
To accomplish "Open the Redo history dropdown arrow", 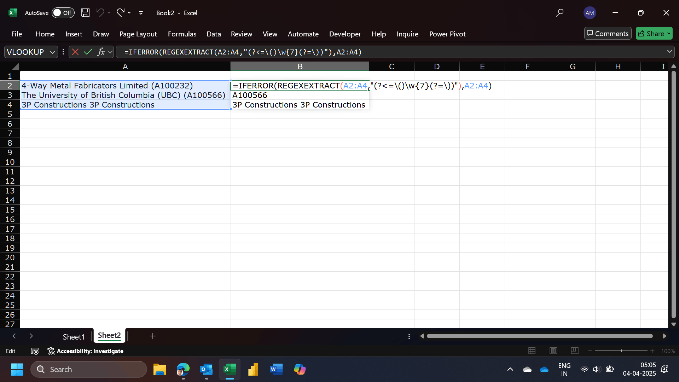I will [x=129, y=13].
